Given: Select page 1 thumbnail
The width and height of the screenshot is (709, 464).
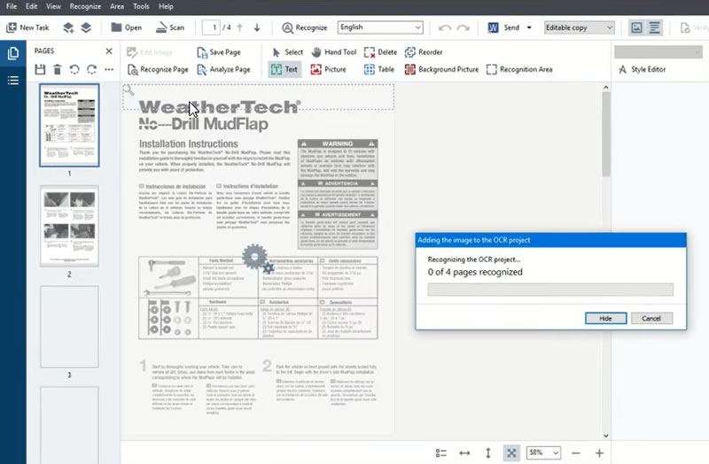Looking at the screenshot, I should point(69,125).
